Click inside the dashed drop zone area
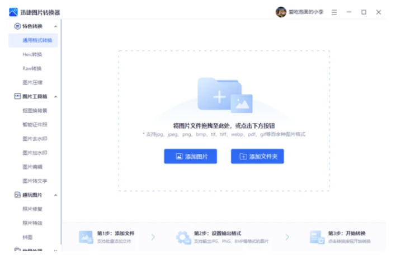 coord(224,173)
